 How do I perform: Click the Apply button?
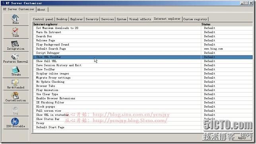[x=242, y=138]
